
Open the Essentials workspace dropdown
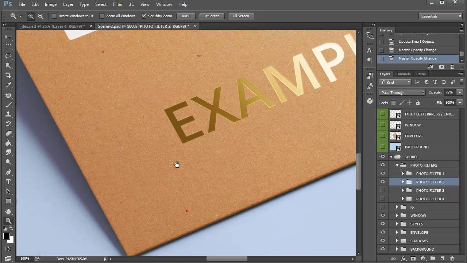(441, 16)
